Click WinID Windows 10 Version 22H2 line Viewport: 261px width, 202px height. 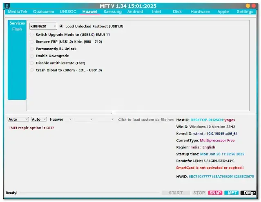(206, 127)
